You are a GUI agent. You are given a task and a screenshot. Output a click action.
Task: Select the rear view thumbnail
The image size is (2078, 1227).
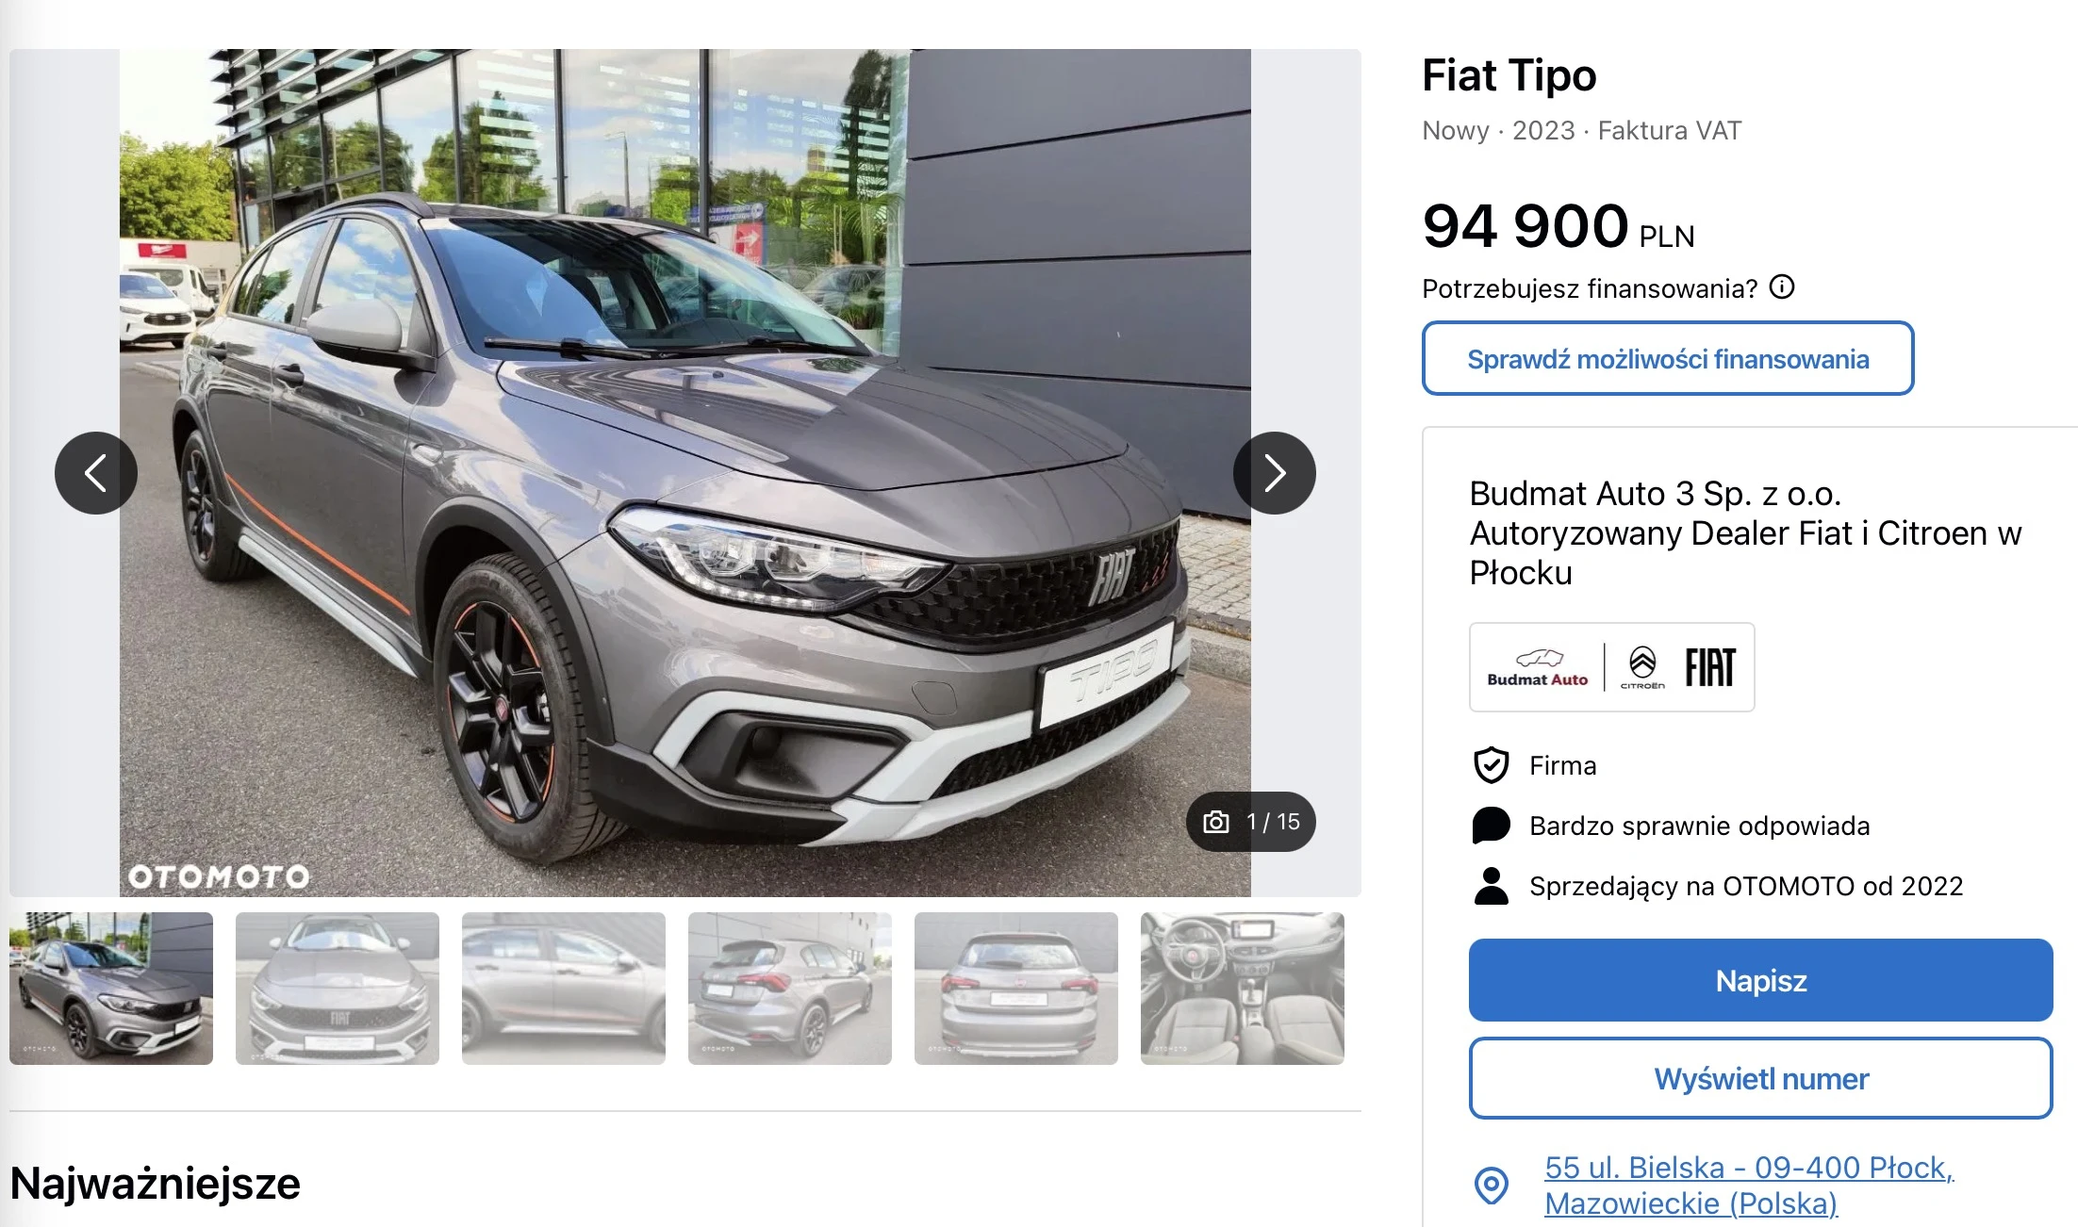tap(1016, 989)
